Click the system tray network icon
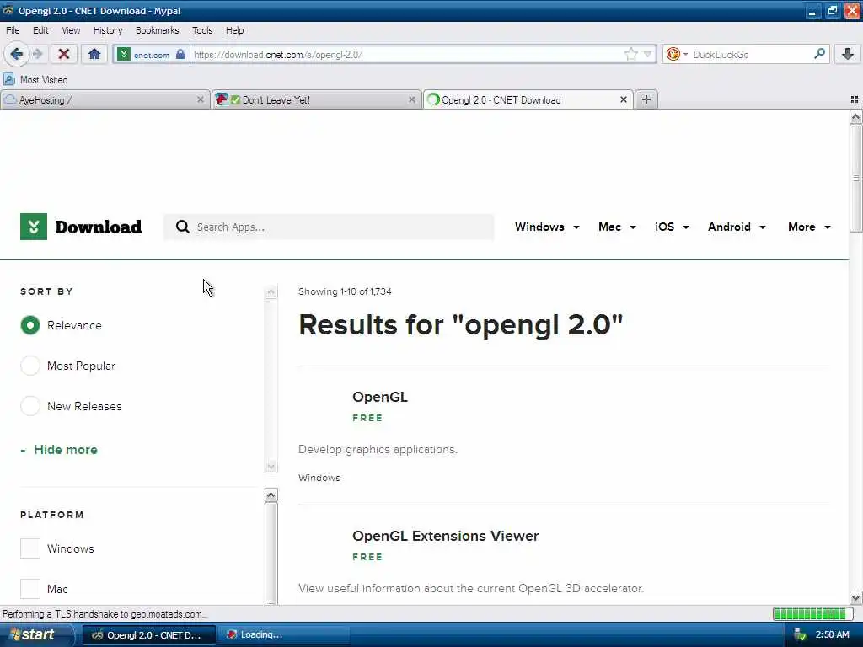The width and height of the screenshot is (863, 647). tap(801, 635)
